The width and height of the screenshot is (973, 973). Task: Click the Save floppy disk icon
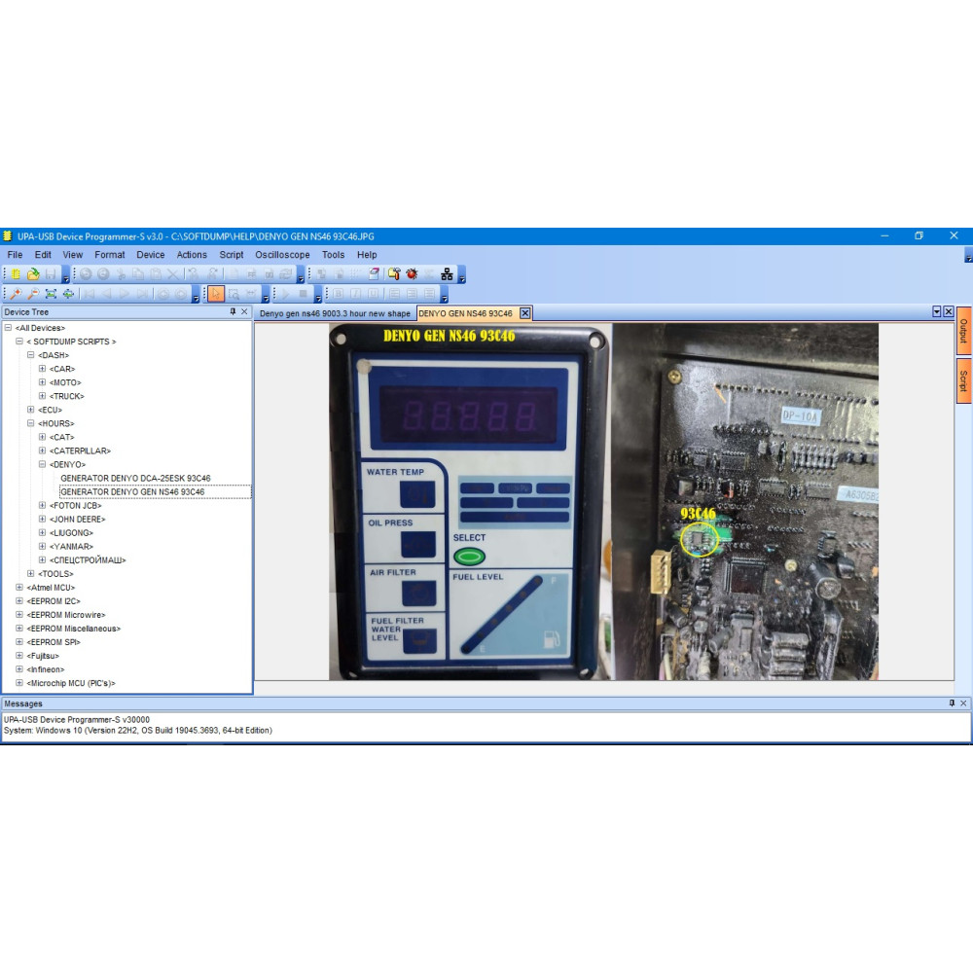(51, 273)
